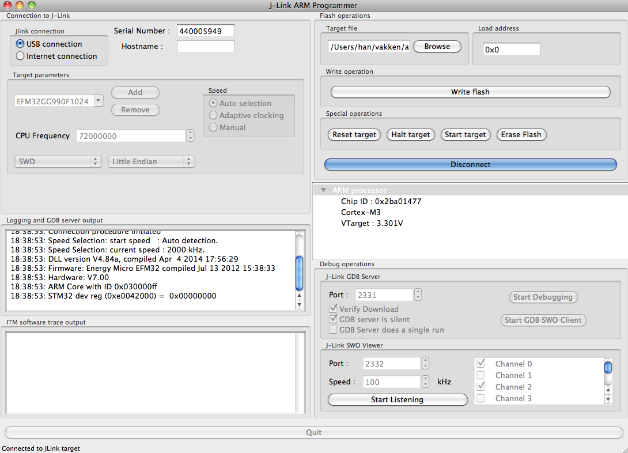
Task: Enable GDB Server does a single run
Action: click(333, 330)
